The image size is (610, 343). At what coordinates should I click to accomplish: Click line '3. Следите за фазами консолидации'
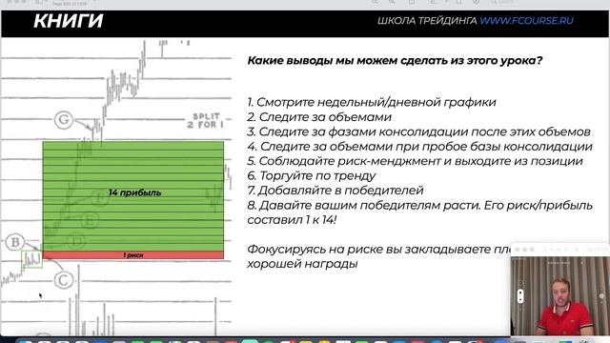[419, 131]
